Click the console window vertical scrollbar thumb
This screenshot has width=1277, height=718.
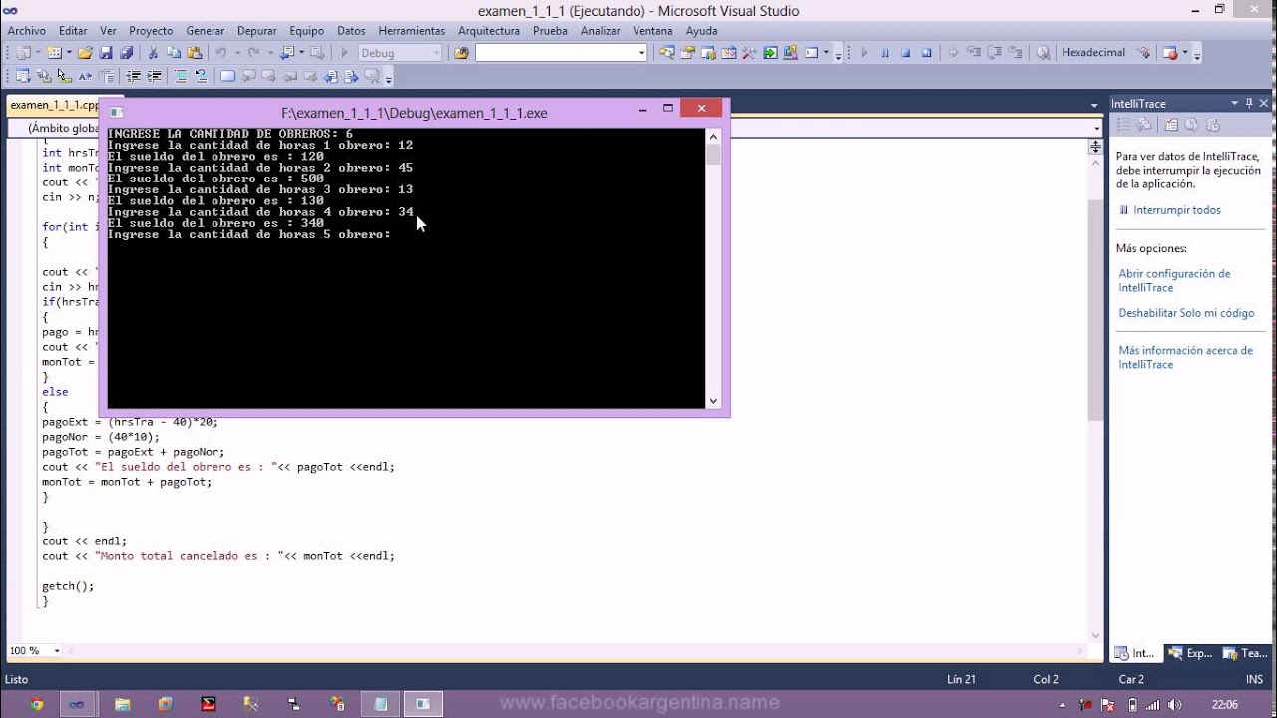click(713, 155)
